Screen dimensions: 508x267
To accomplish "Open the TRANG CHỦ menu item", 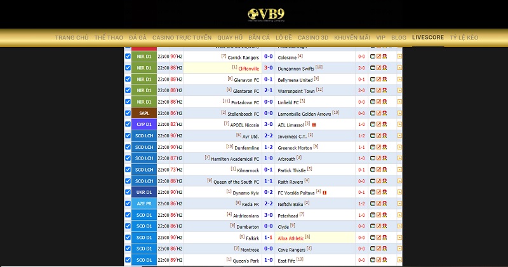I will tap(72, 38).
